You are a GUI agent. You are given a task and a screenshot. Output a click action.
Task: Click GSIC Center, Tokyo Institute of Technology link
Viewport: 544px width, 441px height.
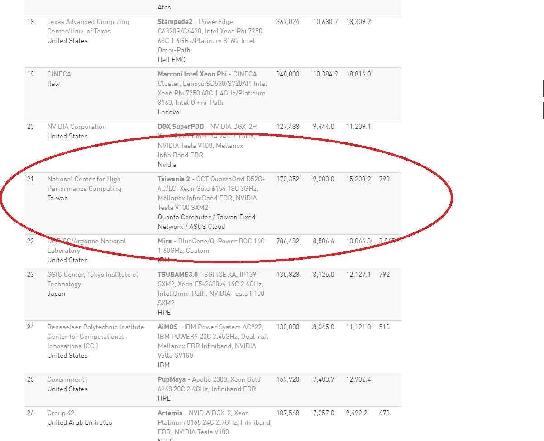92,279
